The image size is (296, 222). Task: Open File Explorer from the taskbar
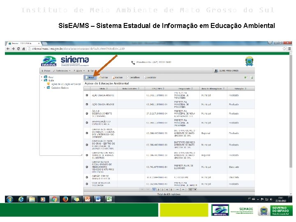coord(32,199)
